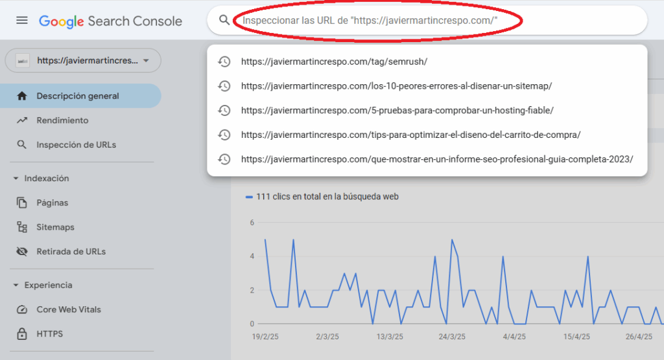
Task: Select the los-10-peores-errores sitemap URL suggestion
Action: (x=396, y=86)
